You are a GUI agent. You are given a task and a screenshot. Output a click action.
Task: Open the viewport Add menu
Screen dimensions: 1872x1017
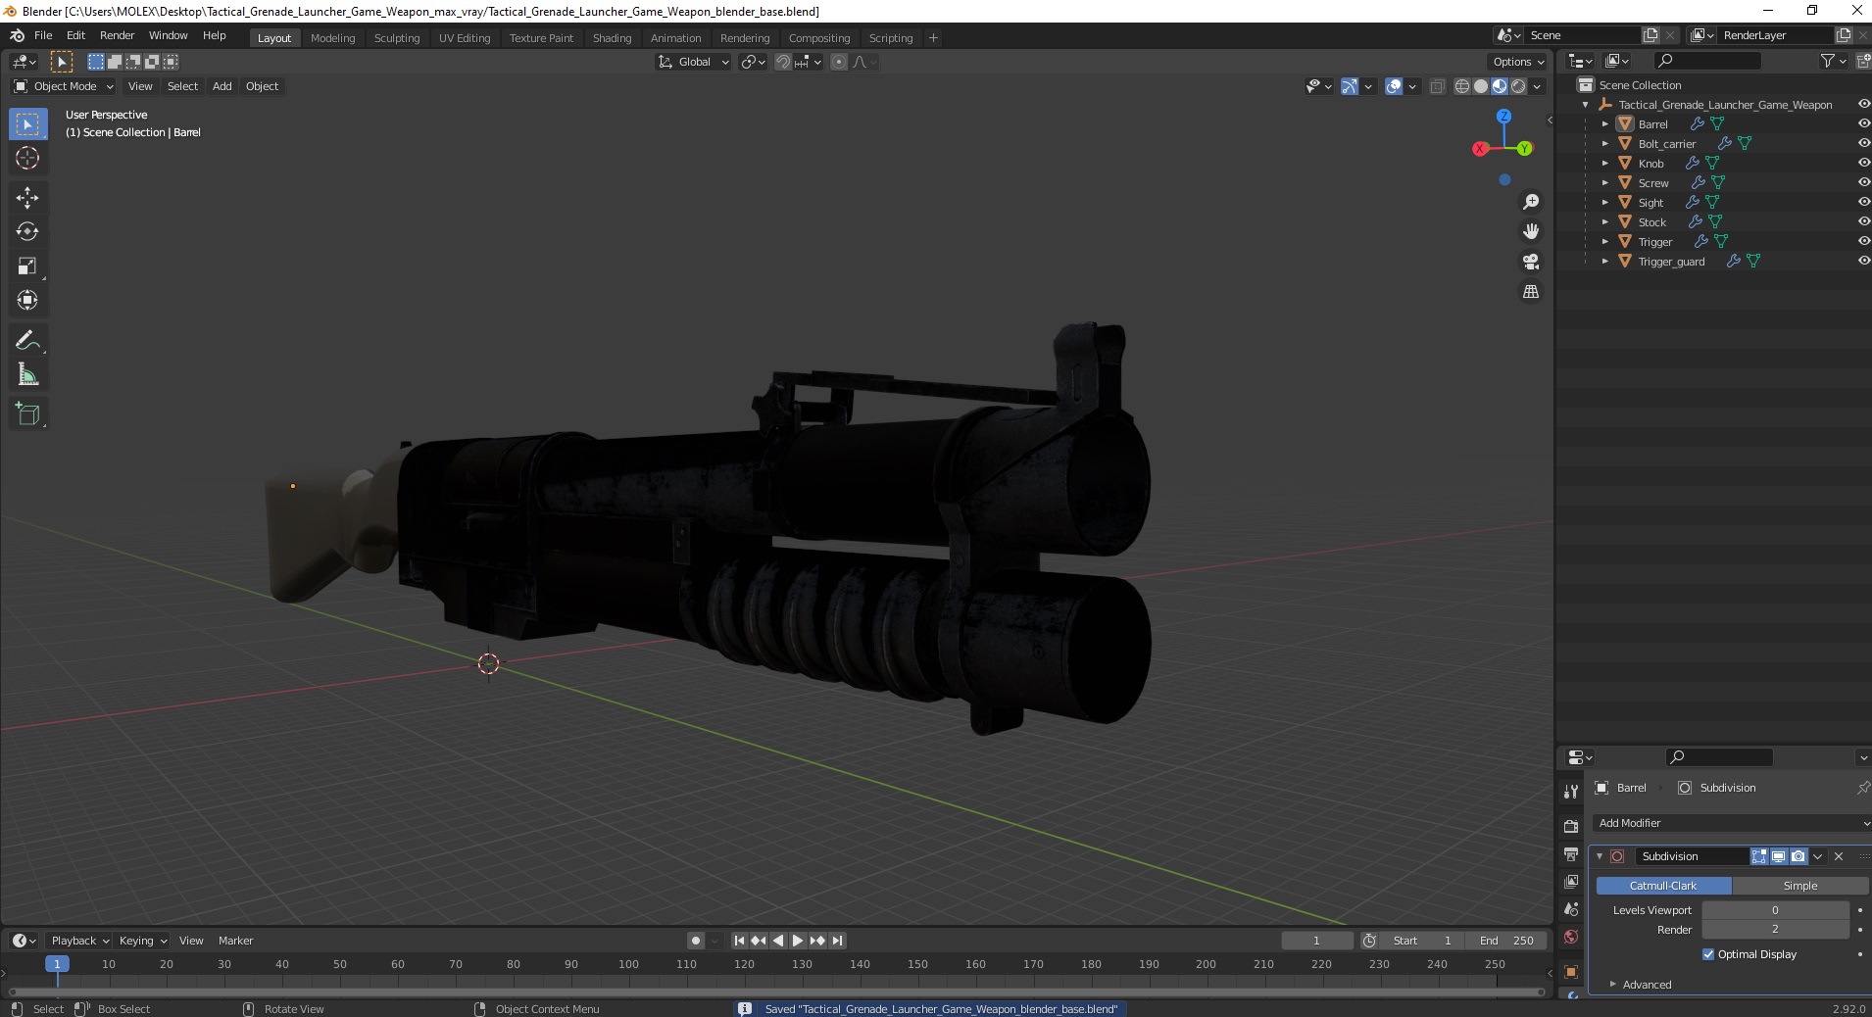(x=222, y=86)
